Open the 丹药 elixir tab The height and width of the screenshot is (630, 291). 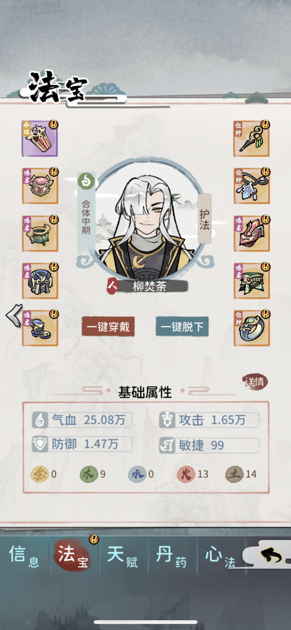pyautogui.click(x=171, y=556)
